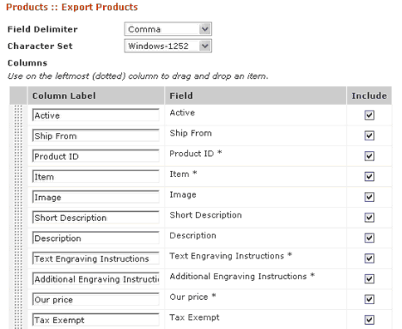The image size is (402, 329).
Task: Edit the Short Description column label field
Action: [96, 218]
